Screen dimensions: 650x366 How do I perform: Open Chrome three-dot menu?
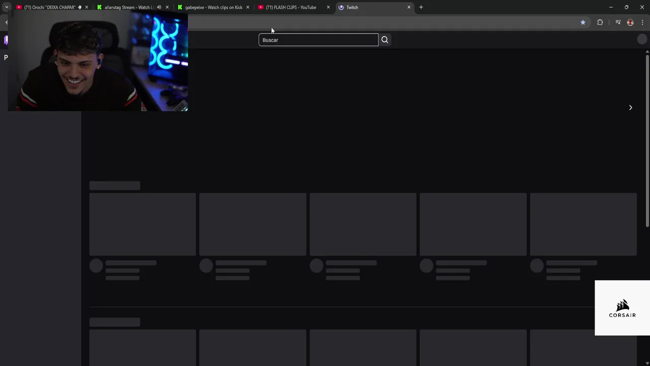(x=642, y=22)
